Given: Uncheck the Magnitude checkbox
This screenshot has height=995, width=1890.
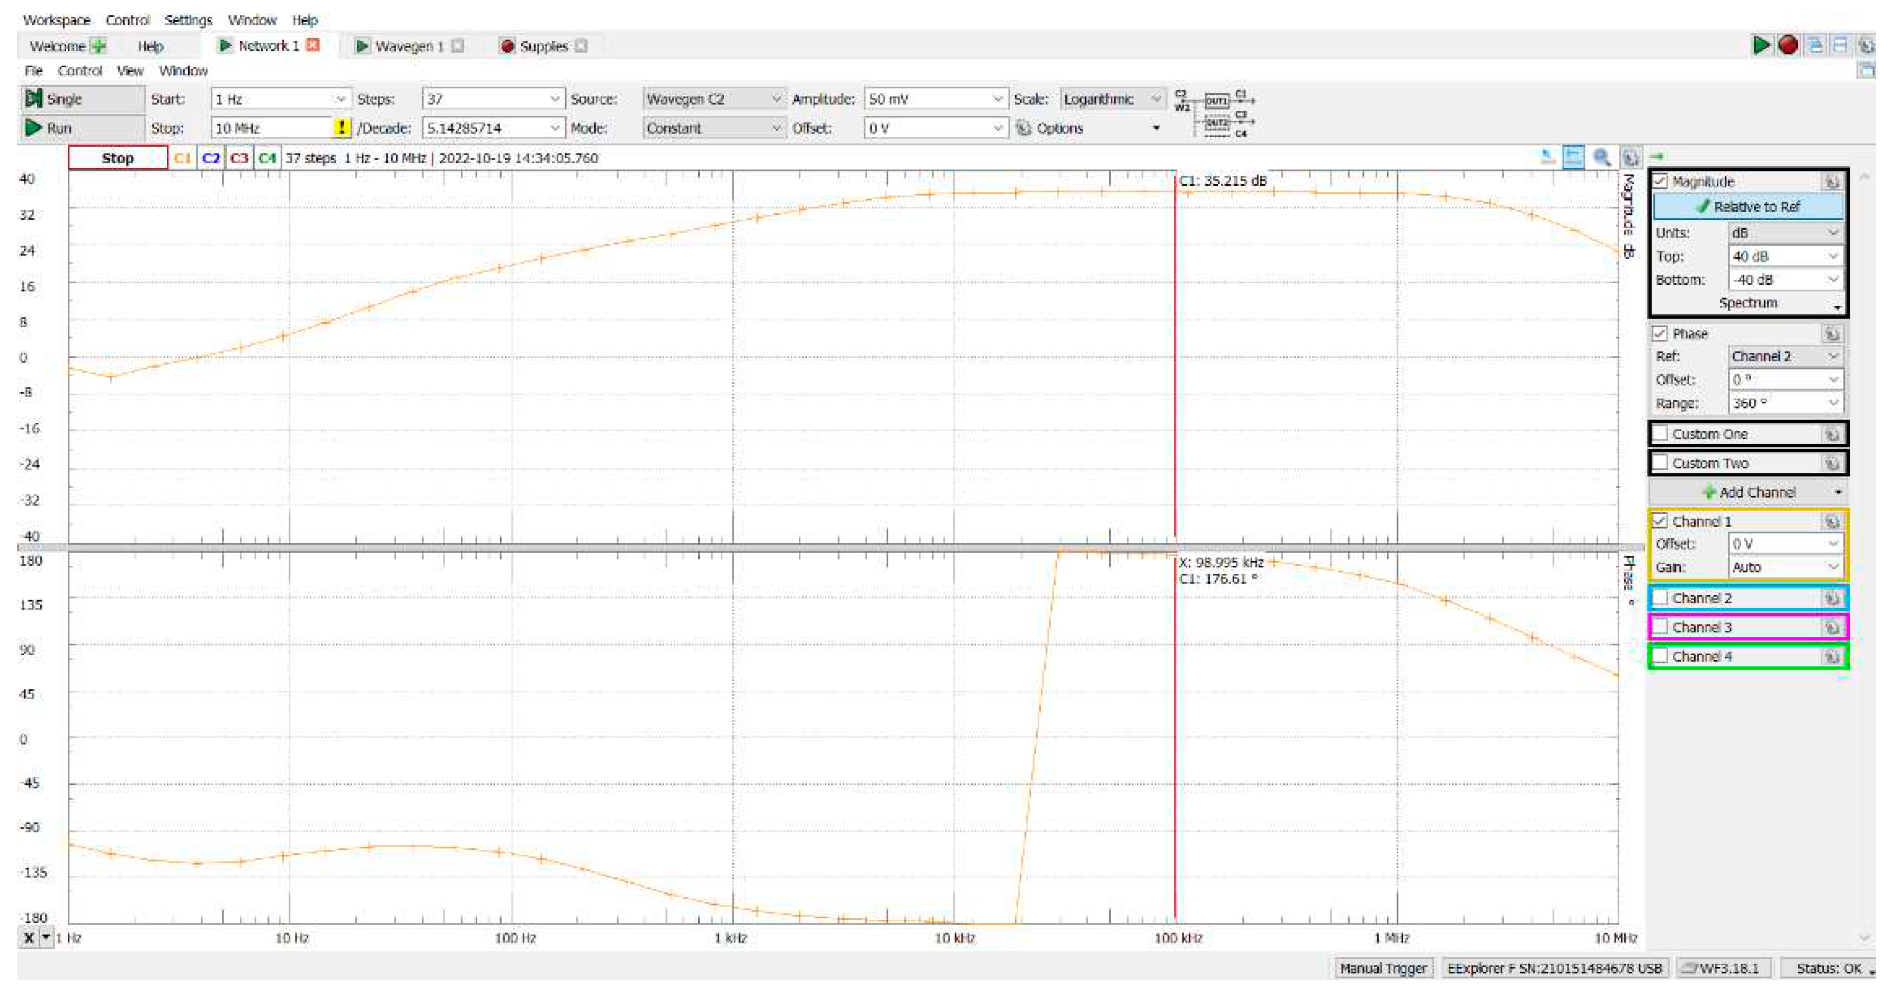Looking at the screenshot, I should pos(1660,181).
